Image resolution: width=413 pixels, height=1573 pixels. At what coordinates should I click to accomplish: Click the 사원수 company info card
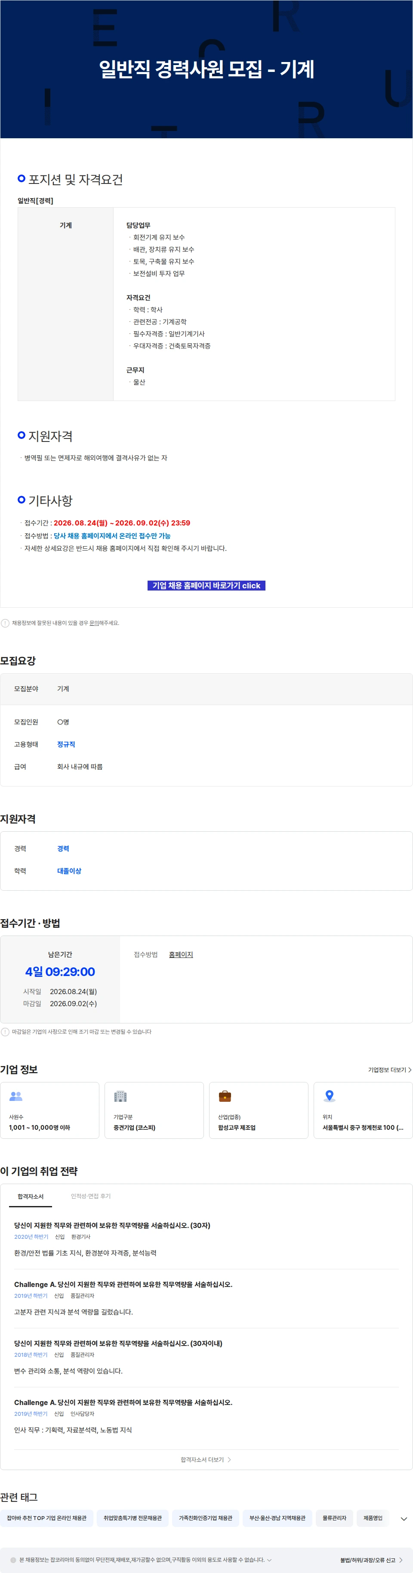point(49,1110)
